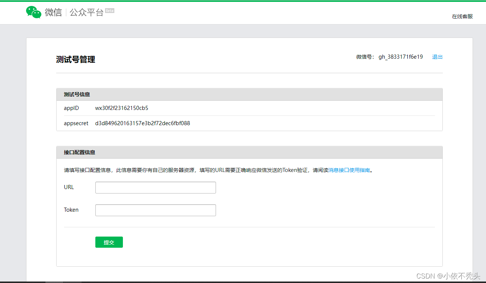
Task: Open 在线客服 online support link
Action: pyautogui.click(x=462, y=16)
